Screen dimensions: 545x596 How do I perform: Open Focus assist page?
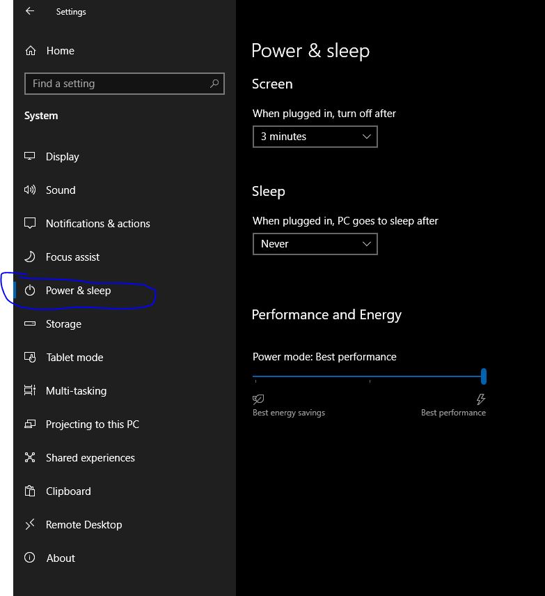click(72, 257)
